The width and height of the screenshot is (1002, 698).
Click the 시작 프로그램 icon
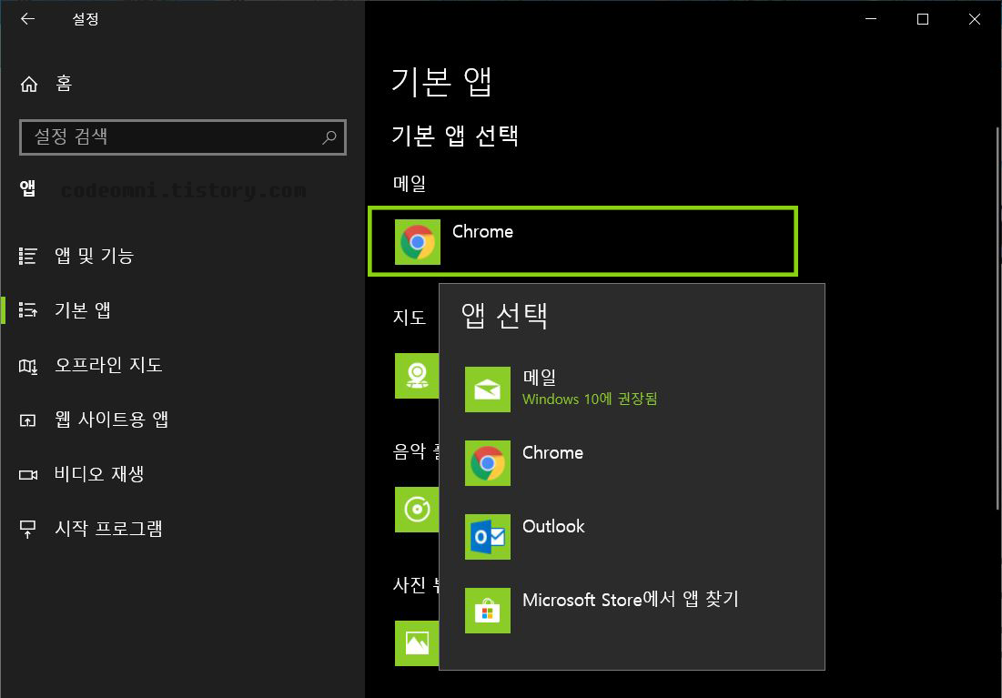pyautogui.click(x=27, y=530)
